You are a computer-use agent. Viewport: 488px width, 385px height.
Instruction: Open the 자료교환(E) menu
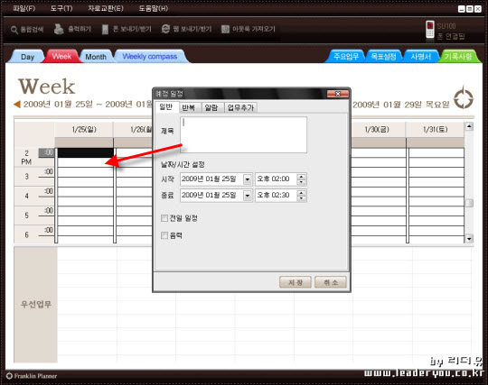(106, 8)
